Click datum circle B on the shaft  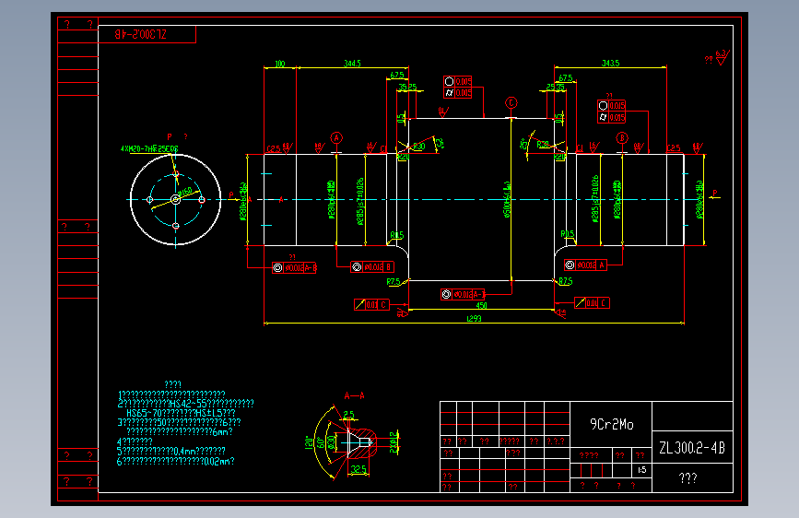pyautogui.click(x=622, y=138)
